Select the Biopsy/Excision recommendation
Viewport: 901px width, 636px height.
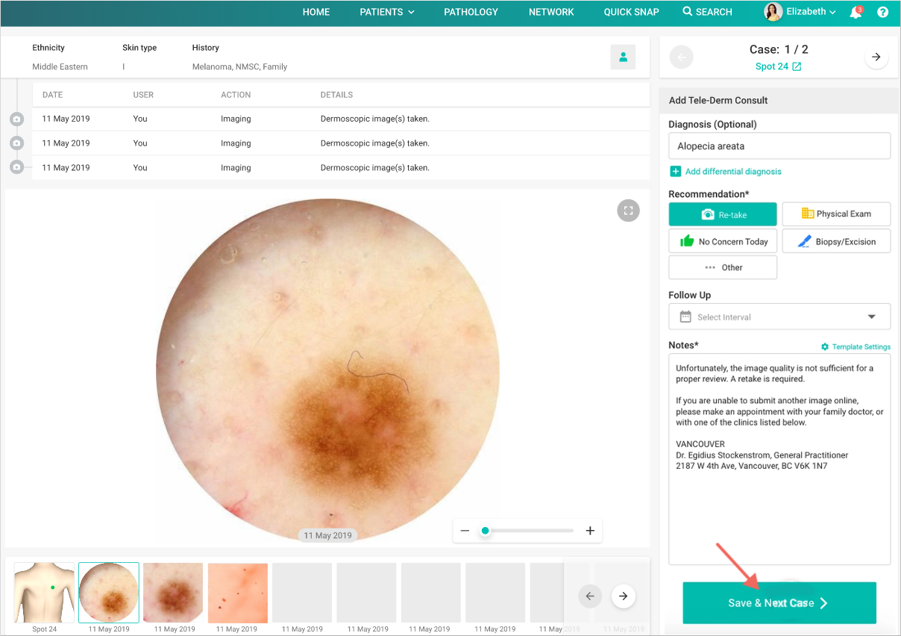pyautogui.click(x=836, y=241)
